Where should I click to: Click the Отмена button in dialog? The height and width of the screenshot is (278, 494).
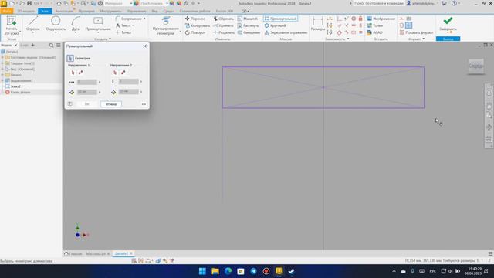click(x=111, y=104)
